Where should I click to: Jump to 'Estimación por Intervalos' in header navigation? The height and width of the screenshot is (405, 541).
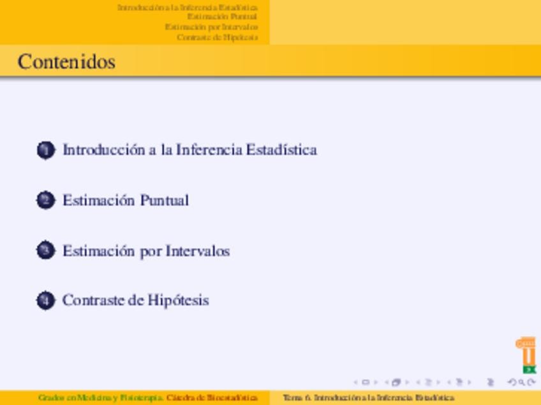[x=212, y=27]
